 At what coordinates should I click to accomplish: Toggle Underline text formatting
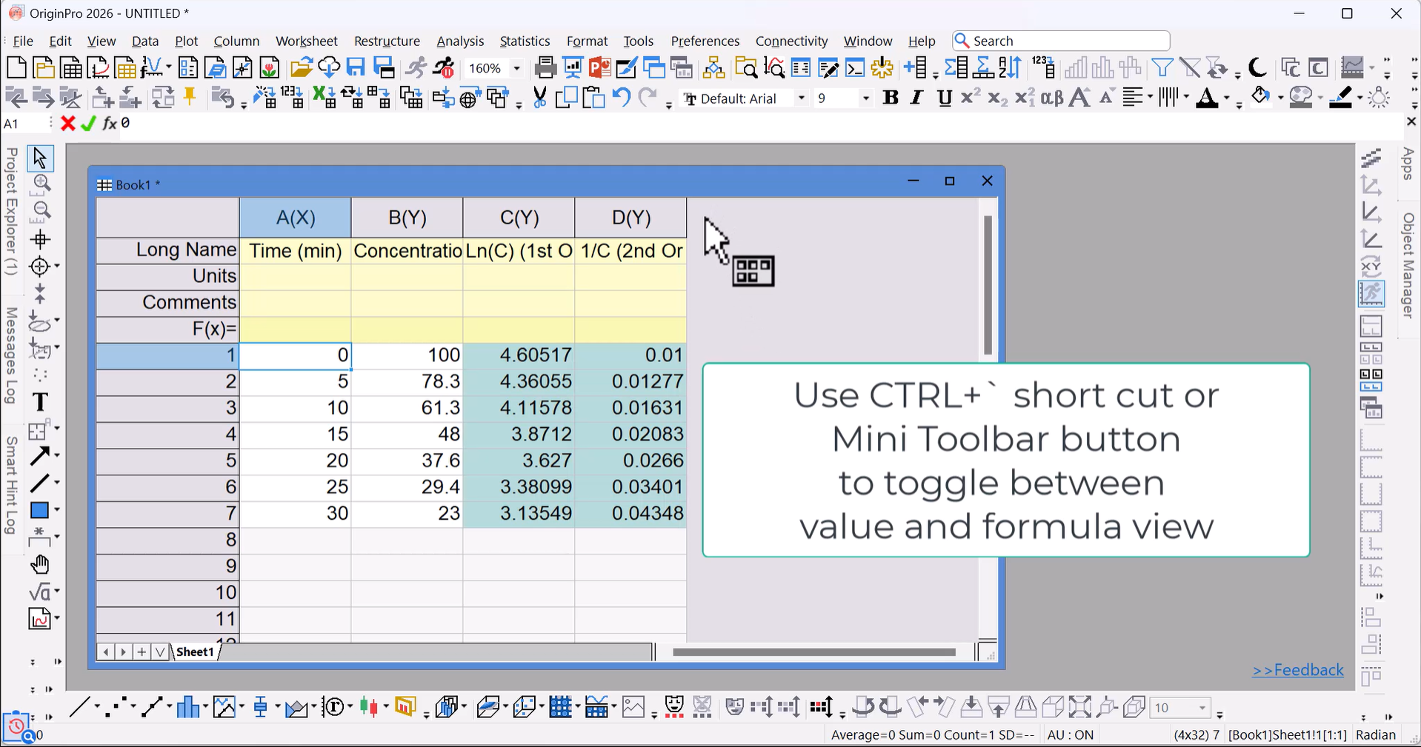click(944, 98)
